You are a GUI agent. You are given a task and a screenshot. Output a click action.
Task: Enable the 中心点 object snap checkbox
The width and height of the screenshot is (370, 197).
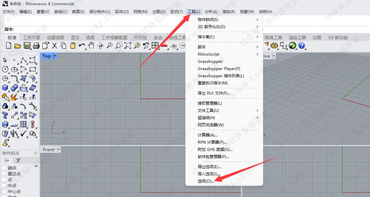pyautogui.click(x=4, y=191)
